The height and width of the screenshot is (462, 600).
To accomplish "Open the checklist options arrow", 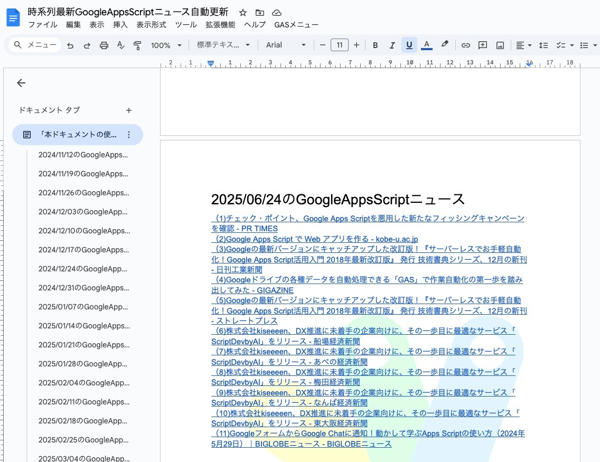I will click(x=572, y=45).
